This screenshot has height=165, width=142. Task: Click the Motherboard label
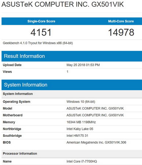[x=12, y=115]
